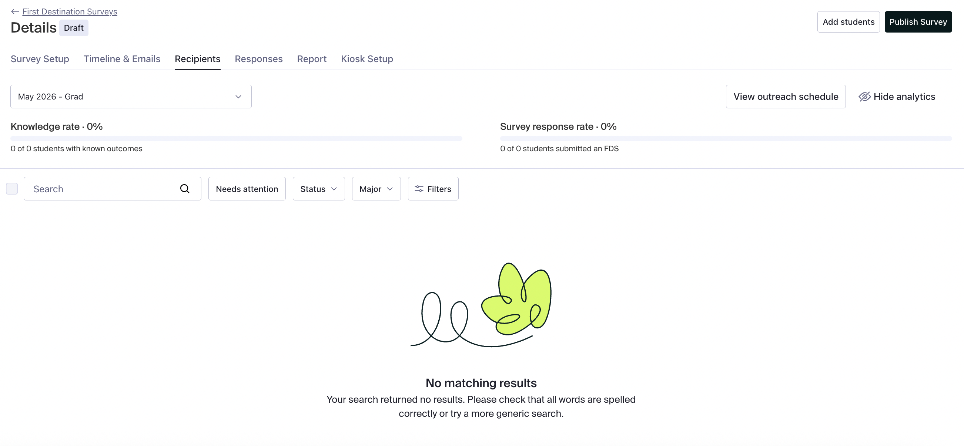Tick the select-all recipients checkbox

(12, 188)
